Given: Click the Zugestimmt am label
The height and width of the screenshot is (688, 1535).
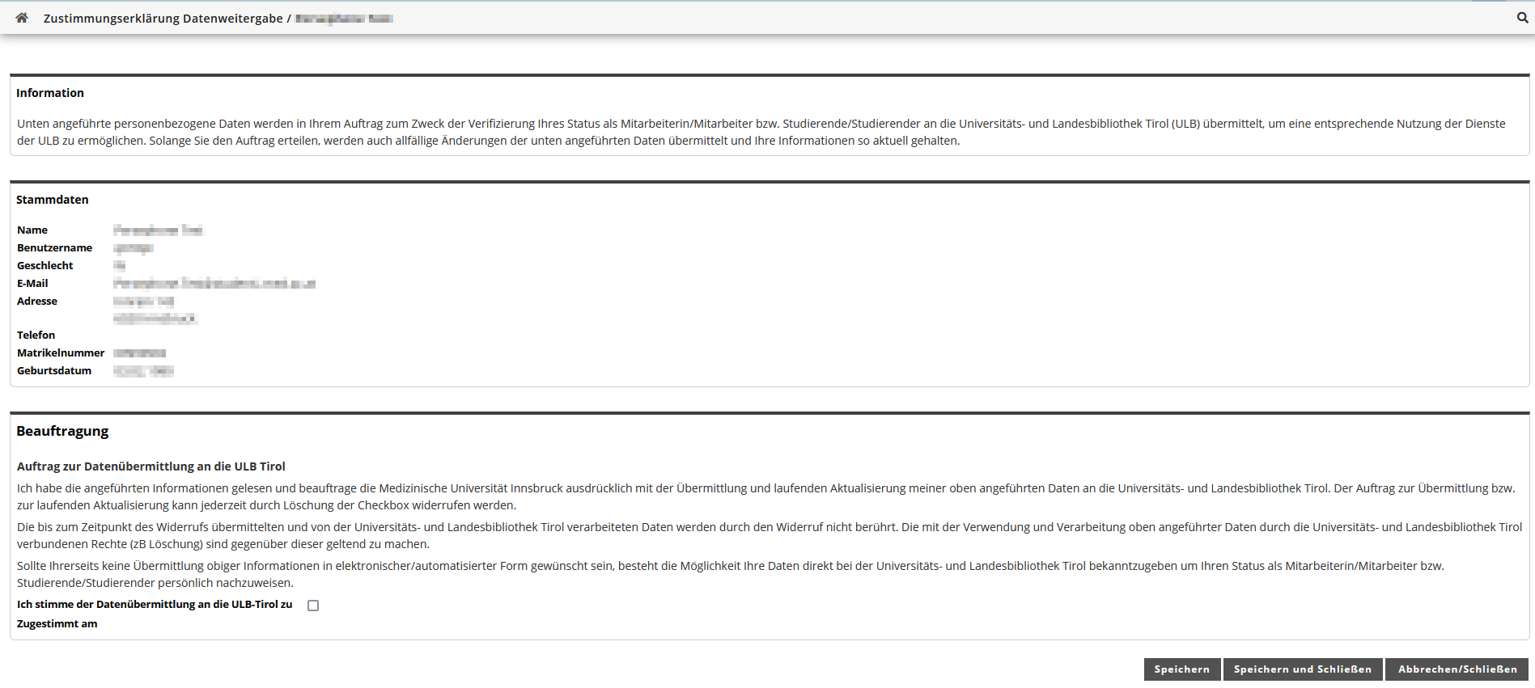Looking at the screenshot, I should click(x=57, y=624).
